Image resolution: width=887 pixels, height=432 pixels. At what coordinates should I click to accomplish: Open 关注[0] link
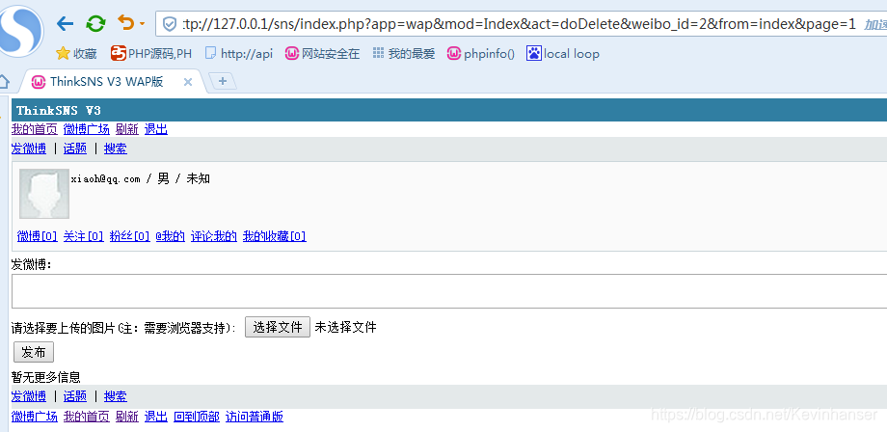(x=84, y=236)
